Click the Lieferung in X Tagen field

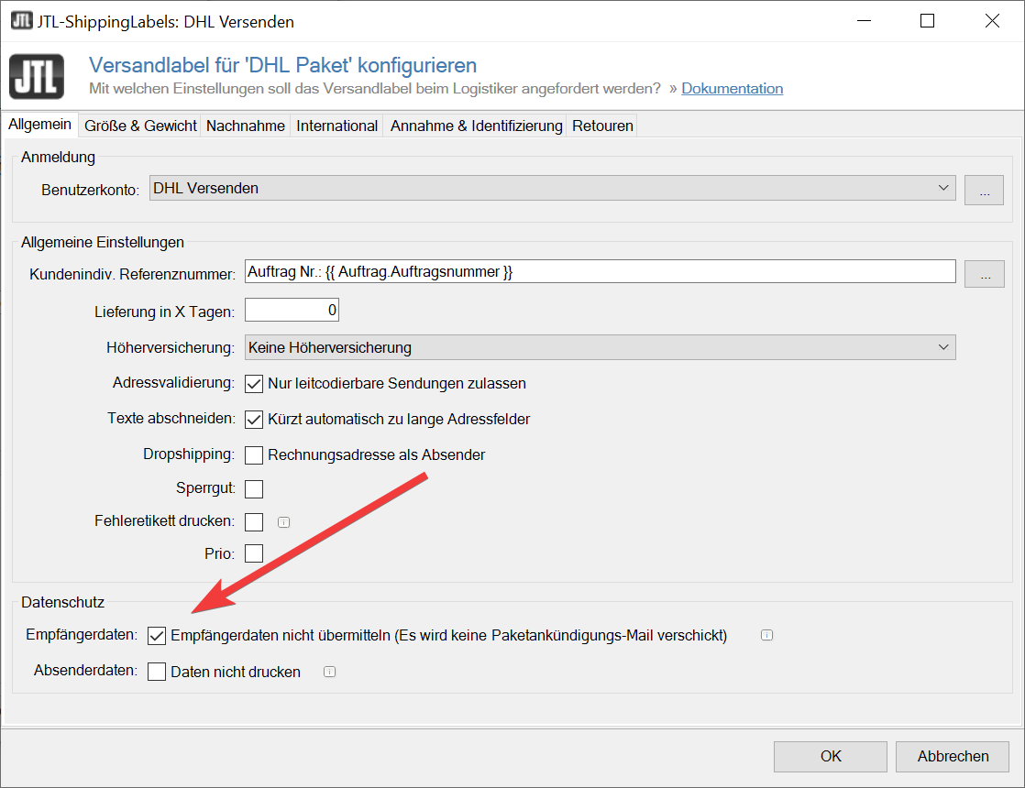[292, 311]
